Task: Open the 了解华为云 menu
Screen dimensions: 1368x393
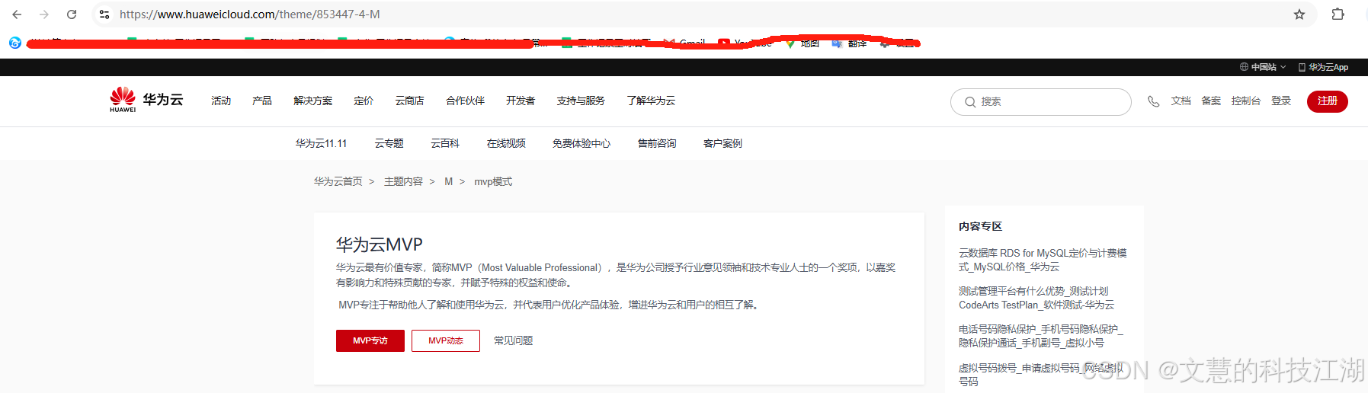Action: click(x=651, y=101)
